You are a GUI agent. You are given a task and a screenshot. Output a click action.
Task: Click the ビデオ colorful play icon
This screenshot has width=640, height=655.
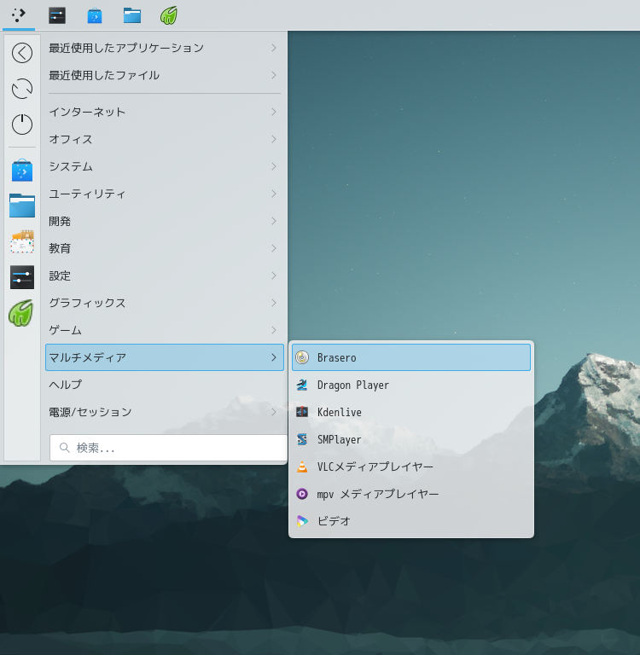[x=302, y=521]
